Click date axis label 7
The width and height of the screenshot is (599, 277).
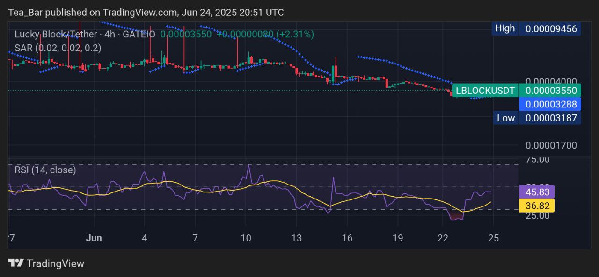(x=195, y=238)
